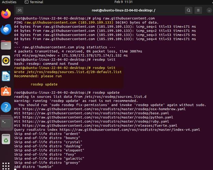Click the ruby.yaml URL

[x=96, y=121]
